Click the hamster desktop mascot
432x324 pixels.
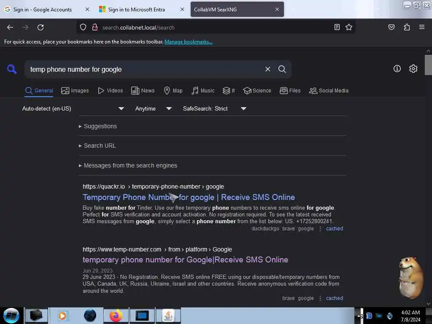[411, 278]
